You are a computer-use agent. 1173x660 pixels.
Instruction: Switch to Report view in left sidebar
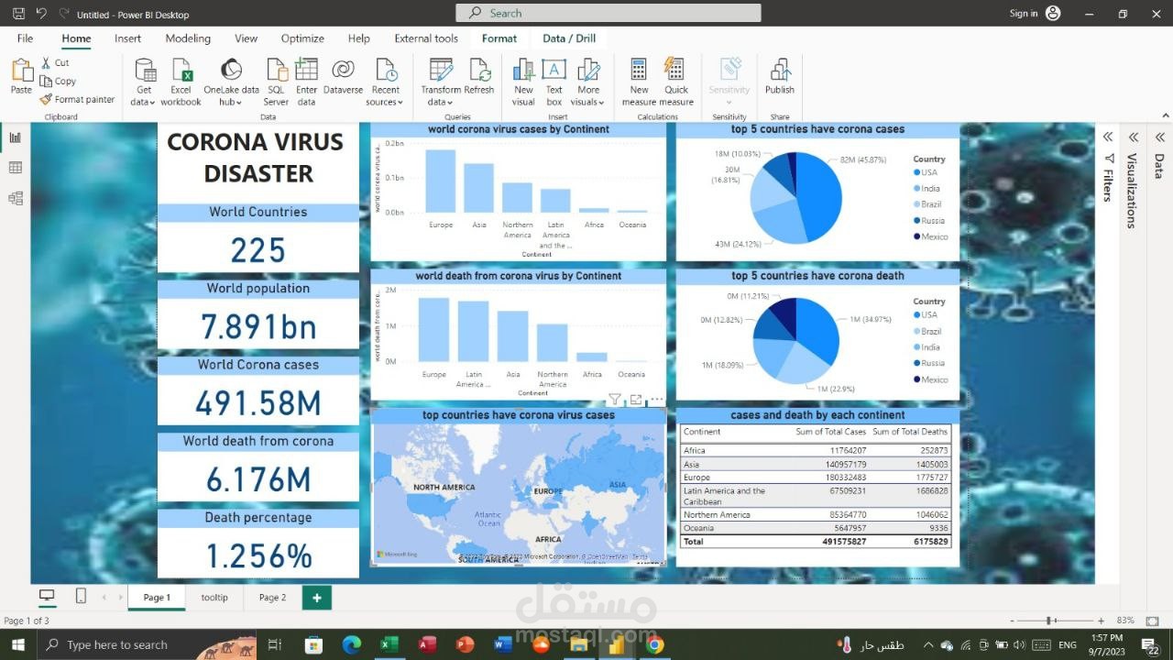pyautogui.click(x=15, y=137)
